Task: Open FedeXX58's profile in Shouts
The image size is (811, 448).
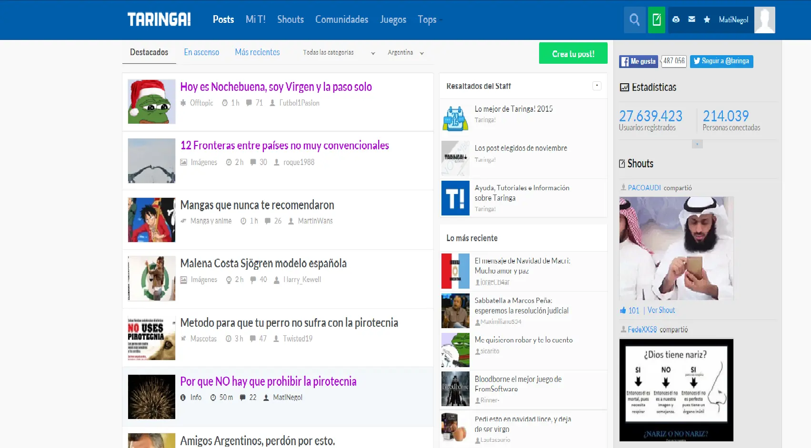Action: [x=642, y=330]
